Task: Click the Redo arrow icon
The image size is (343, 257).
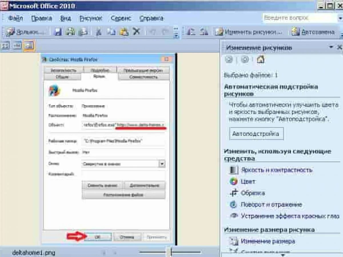Action: point(165,32)
